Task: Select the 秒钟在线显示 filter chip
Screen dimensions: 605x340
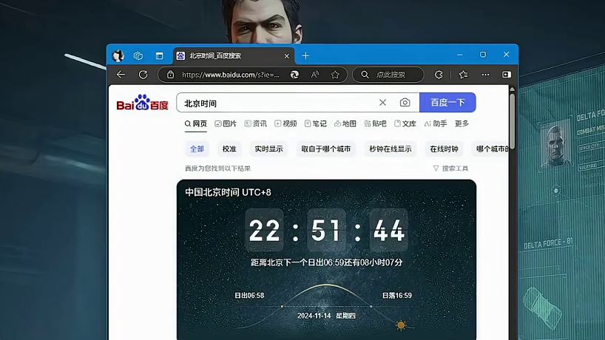Action: tap(390, 149)
